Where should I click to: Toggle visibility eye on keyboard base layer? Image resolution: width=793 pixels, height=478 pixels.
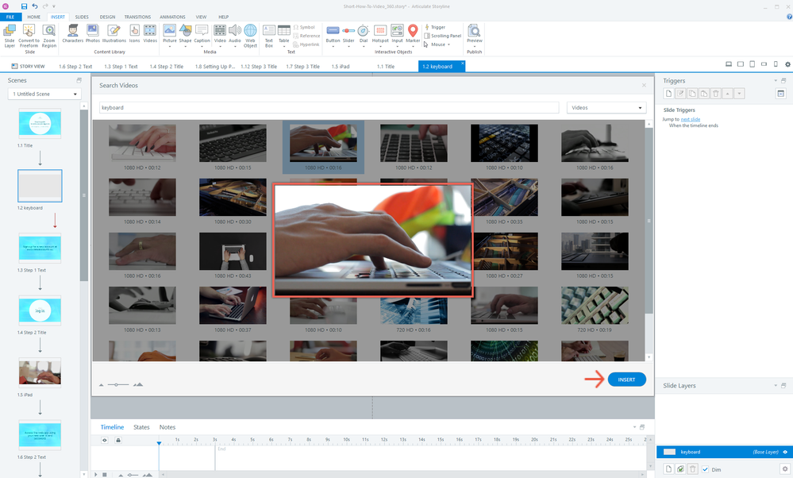coord(785,452)
